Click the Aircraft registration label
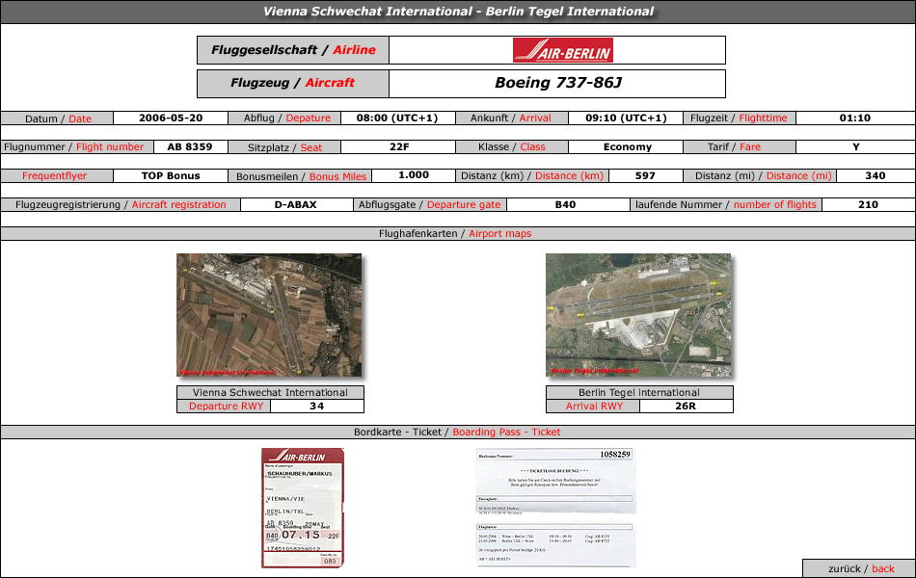Viewport: 916px width, 578px height. point(121,205)
